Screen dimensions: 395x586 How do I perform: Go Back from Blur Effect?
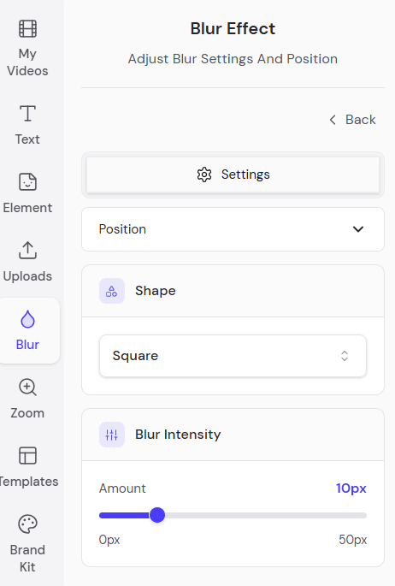pyautogui.click(x=352, y=120)
